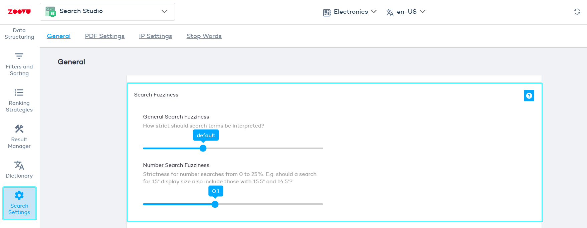Open the Stop Words tab
This screenshot has height=228, width=587.
pos(204,36)
